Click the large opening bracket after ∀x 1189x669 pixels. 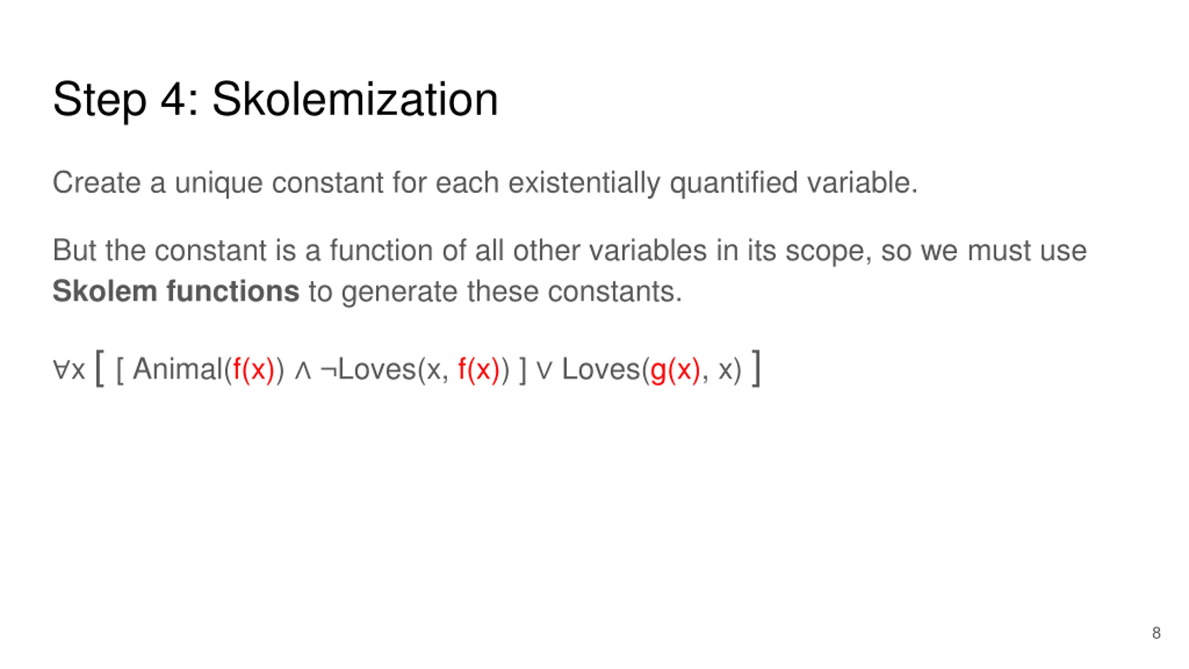tap(99, 368)
